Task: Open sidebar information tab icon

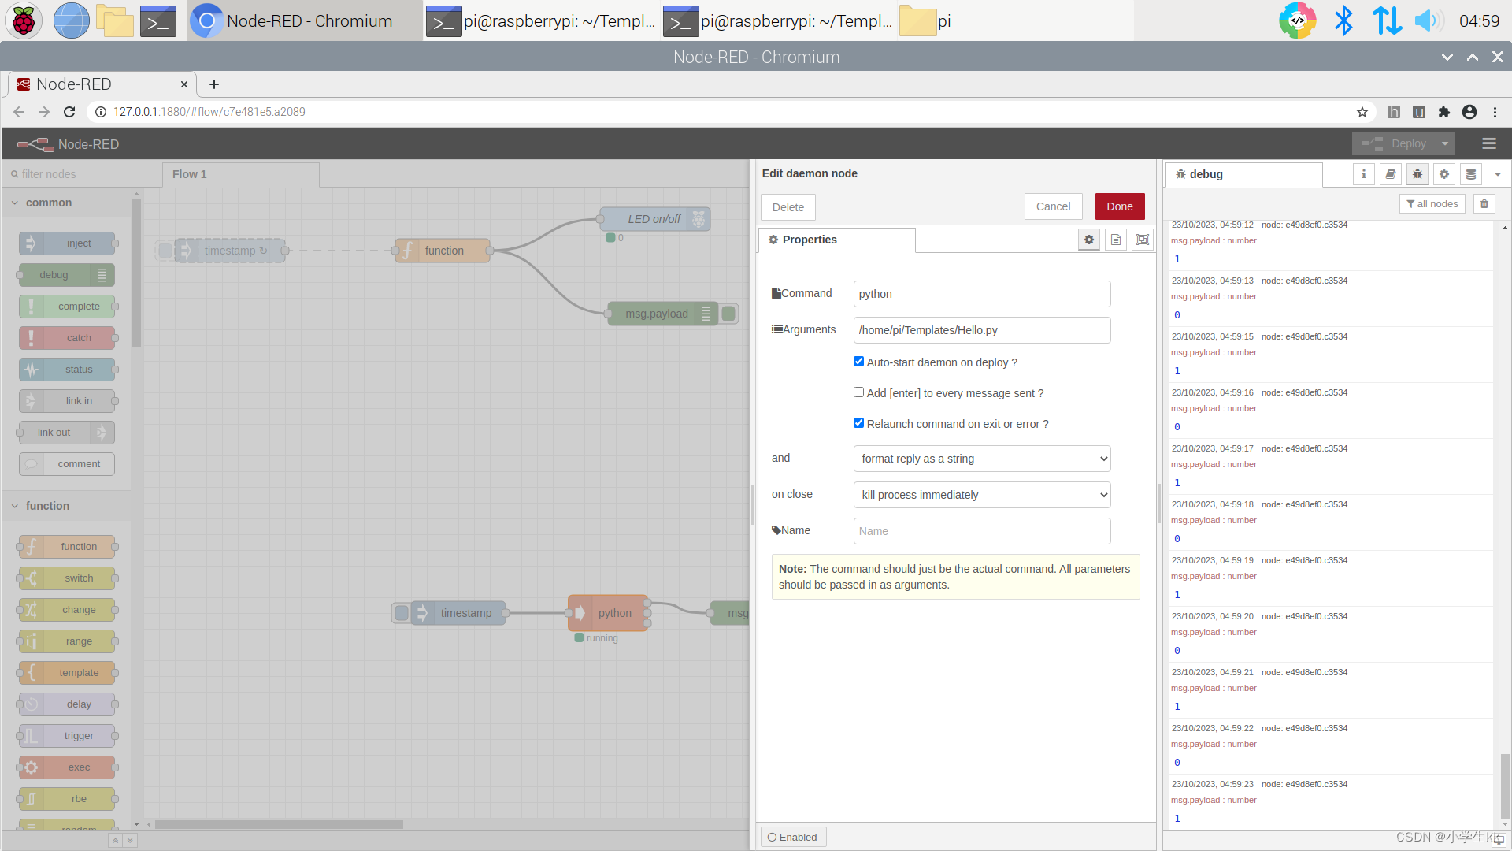Action: click(1364, 174)
